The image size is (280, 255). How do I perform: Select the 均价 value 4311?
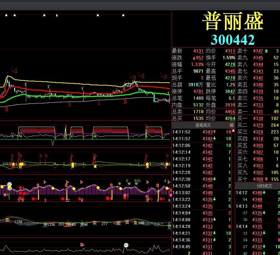pyautogui.click(x=230, y=51)
